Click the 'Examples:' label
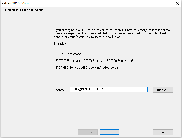This screenshot has width=182, height=138. point(60,44)
